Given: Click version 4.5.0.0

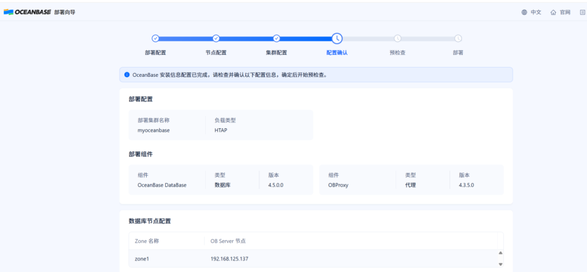Looking at the screenshot, I should (x=276, y=185).
